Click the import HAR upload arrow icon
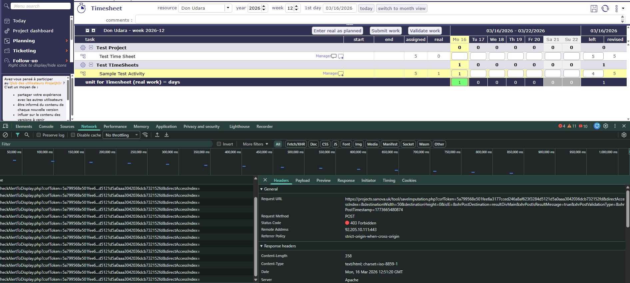 click(157, 135)
